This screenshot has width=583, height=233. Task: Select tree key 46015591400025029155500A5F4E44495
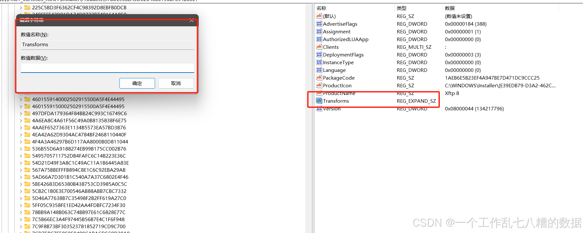78,99
